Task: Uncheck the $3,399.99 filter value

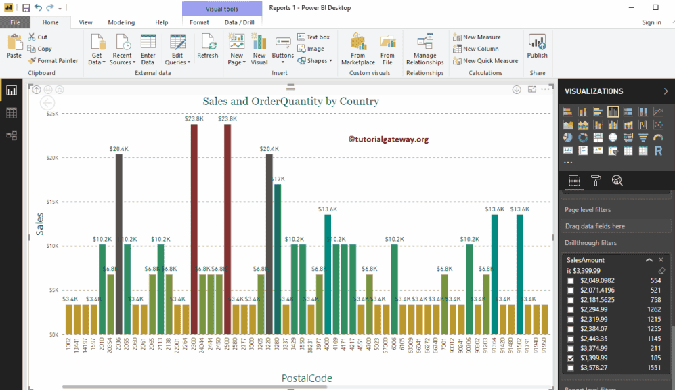Action: coord(571,357)
